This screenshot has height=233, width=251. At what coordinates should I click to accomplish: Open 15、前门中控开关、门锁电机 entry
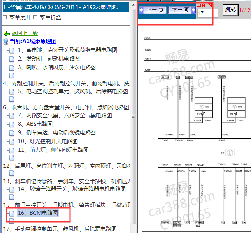click(66, 205)
